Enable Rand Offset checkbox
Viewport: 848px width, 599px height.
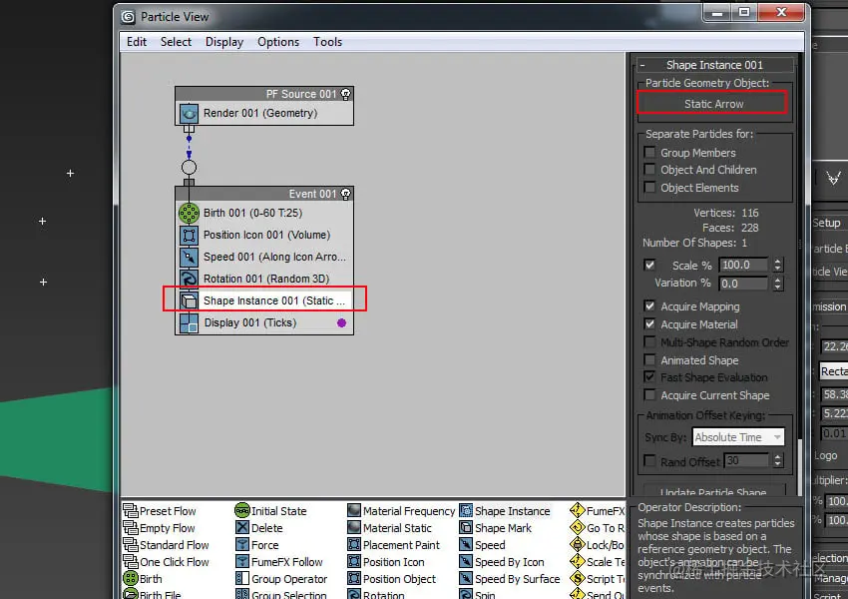(650, 461)
